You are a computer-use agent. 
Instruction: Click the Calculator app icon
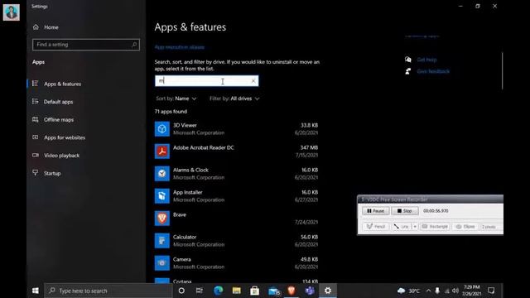click(x=162, y=240)
